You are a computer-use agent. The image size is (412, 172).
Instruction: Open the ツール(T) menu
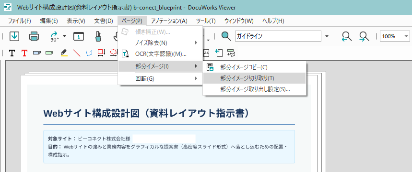206,21
